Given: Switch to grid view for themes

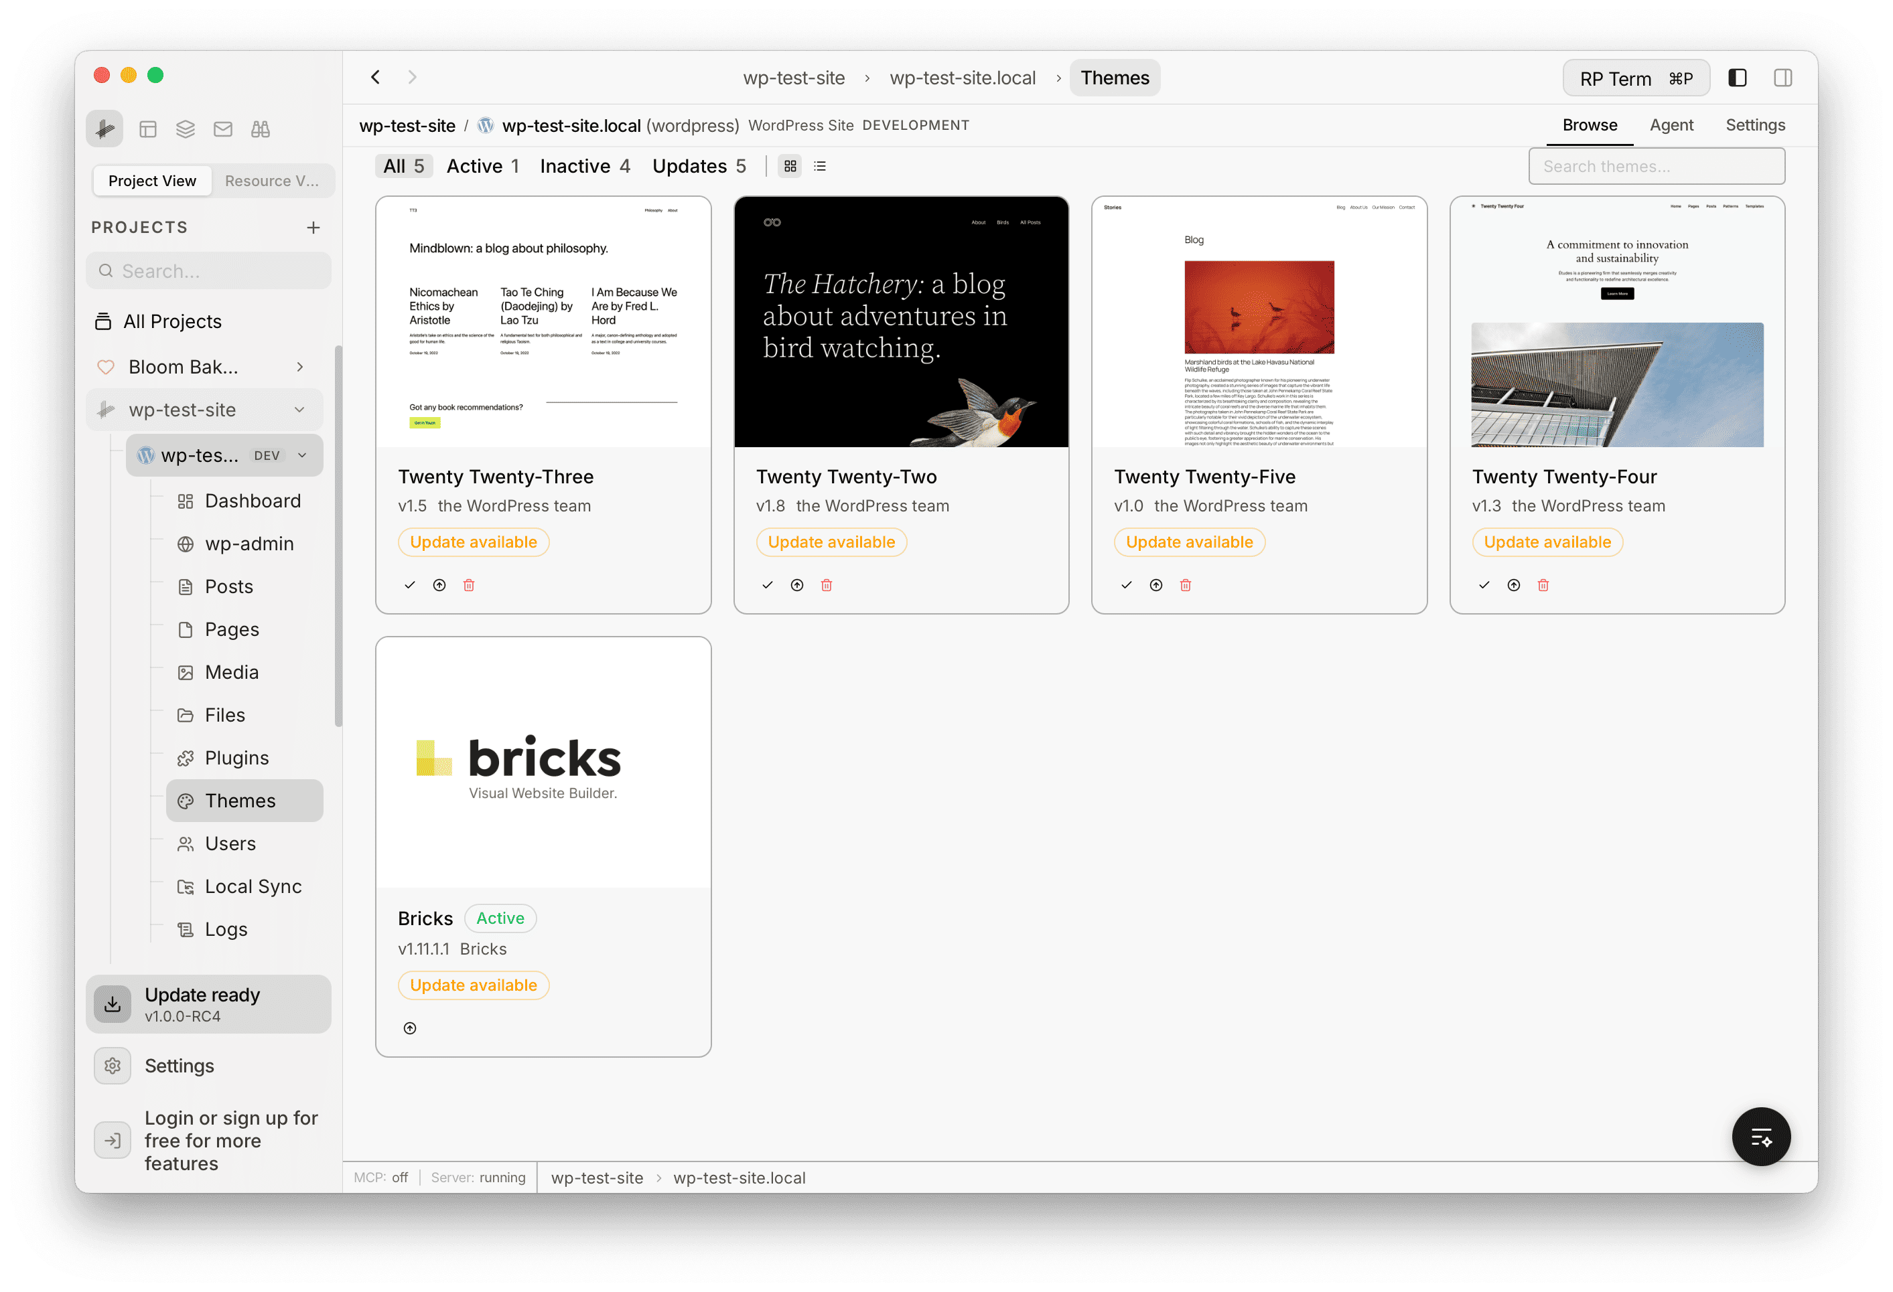Looking at the screenshot, I should [789, 165].
